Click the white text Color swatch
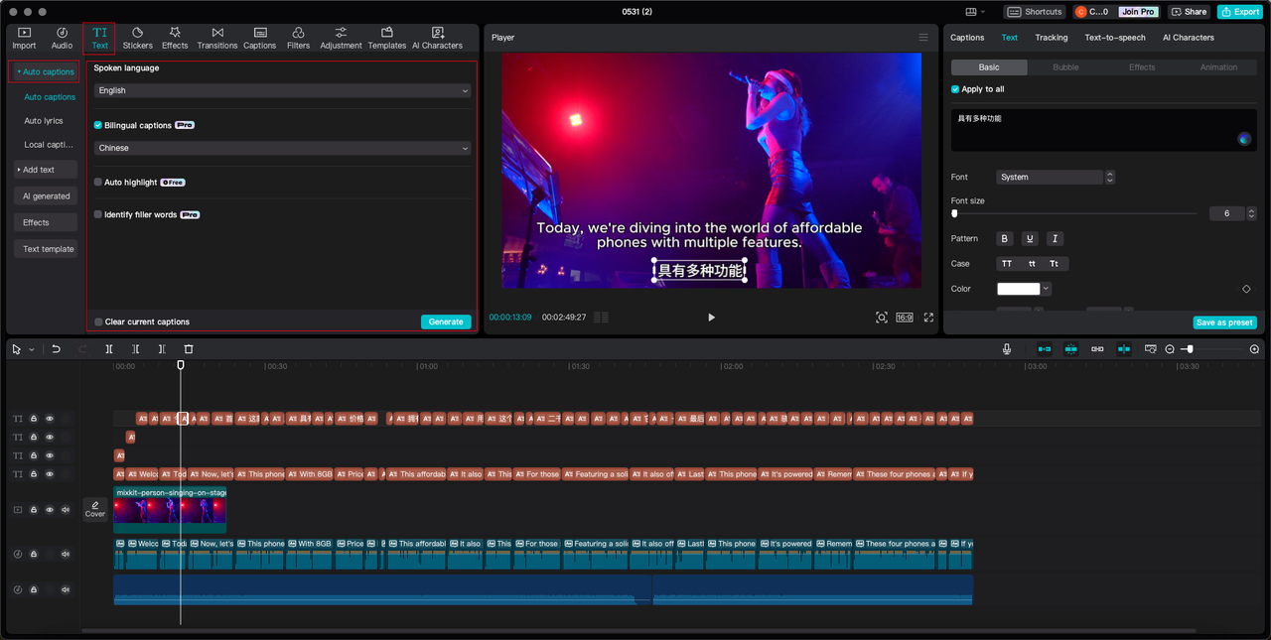 point(1018,289)
